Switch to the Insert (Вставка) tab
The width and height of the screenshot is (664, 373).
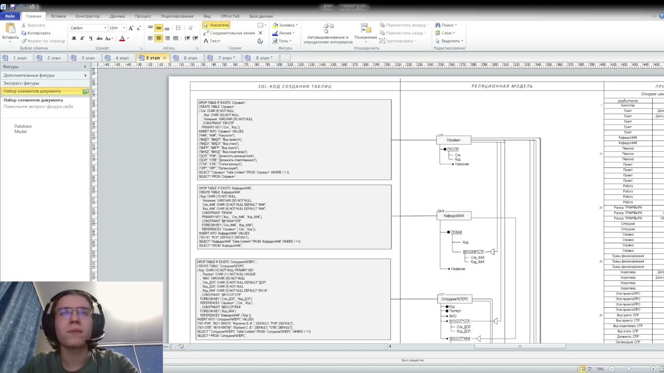(58, 16)
